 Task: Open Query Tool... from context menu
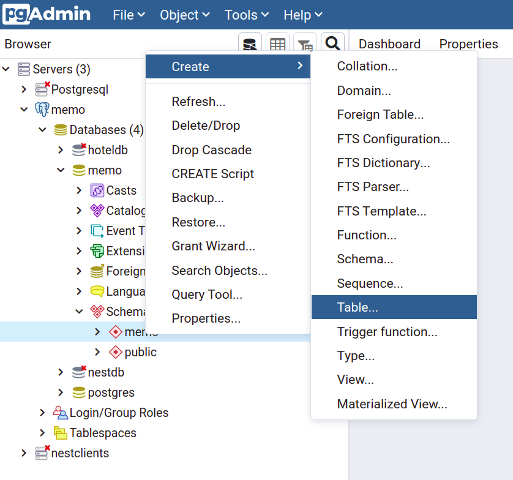click(228, 294)
